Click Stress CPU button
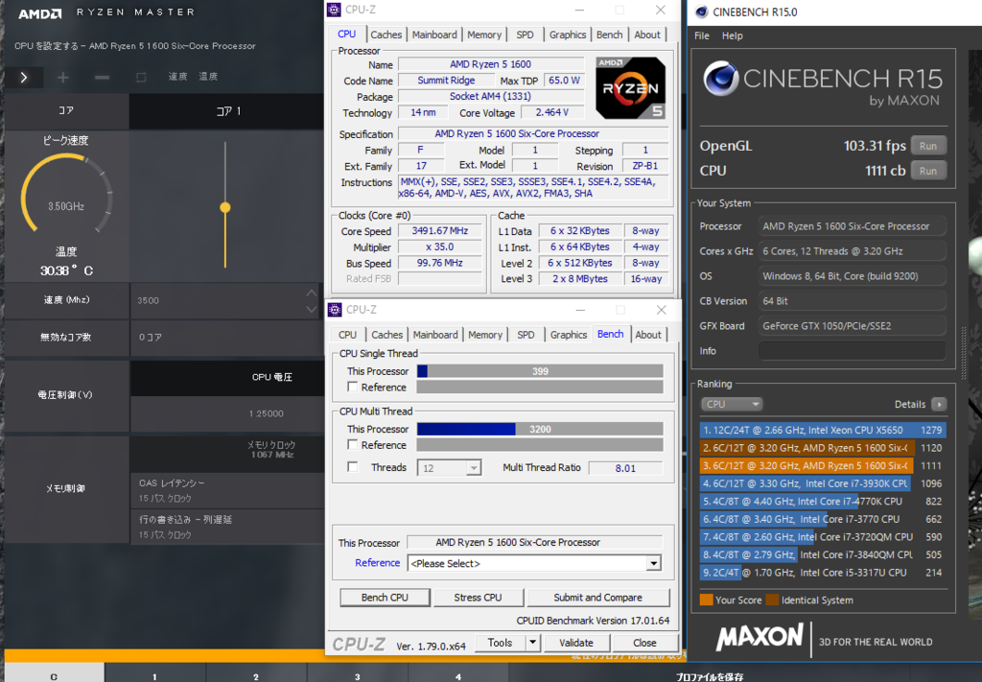 478,598
